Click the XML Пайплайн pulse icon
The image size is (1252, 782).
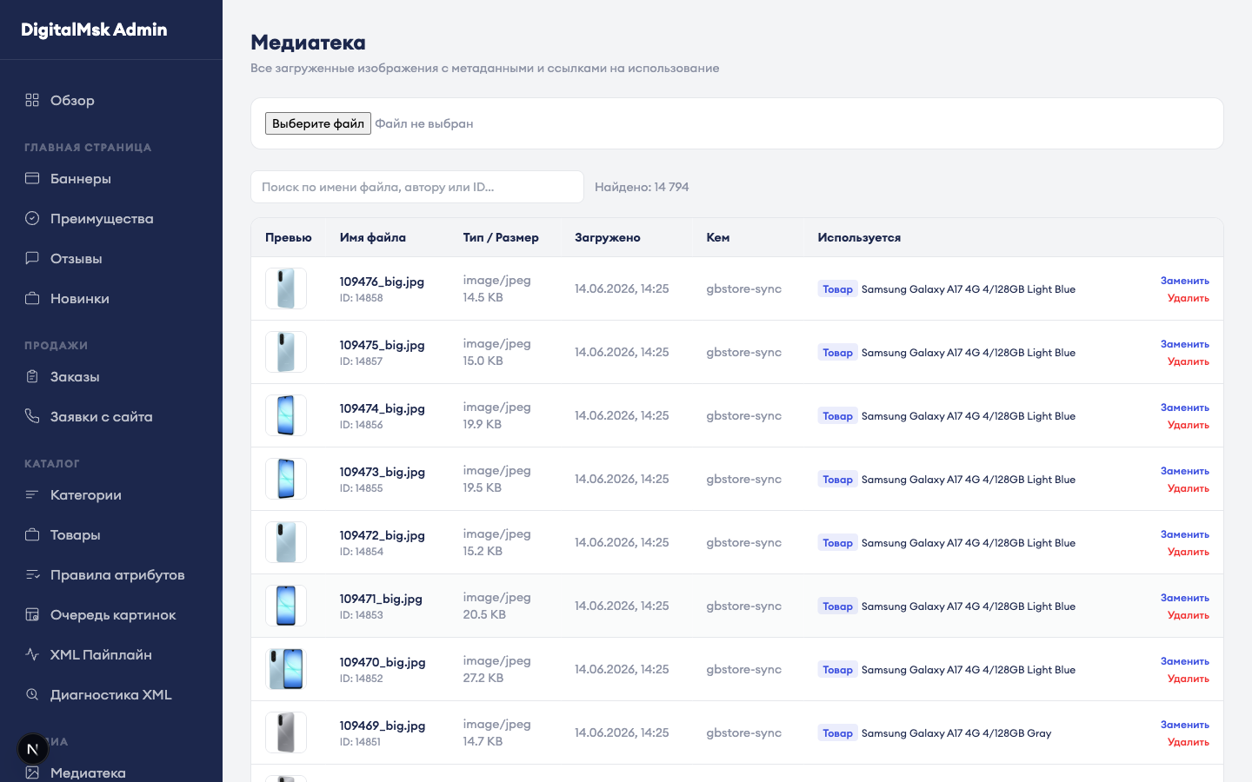32,654
